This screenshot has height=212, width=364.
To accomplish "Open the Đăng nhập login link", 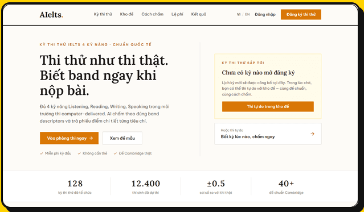I will (x=265, y=14).
